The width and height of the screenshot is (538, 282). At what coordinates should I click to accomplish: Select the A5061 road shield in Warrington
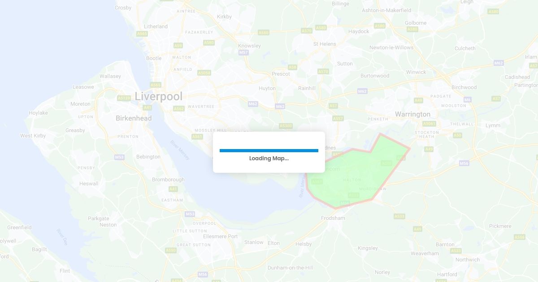pyautogui.click(x=429, y=124)
